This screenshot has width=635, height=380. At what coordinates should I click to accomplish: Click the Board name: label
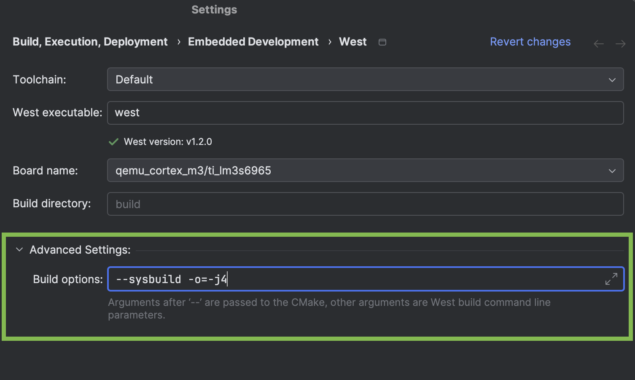coord(45,171)
